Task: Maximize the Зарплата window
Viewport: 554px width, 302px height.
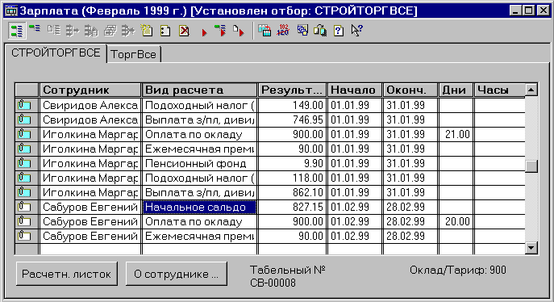Action: point(528,10)
